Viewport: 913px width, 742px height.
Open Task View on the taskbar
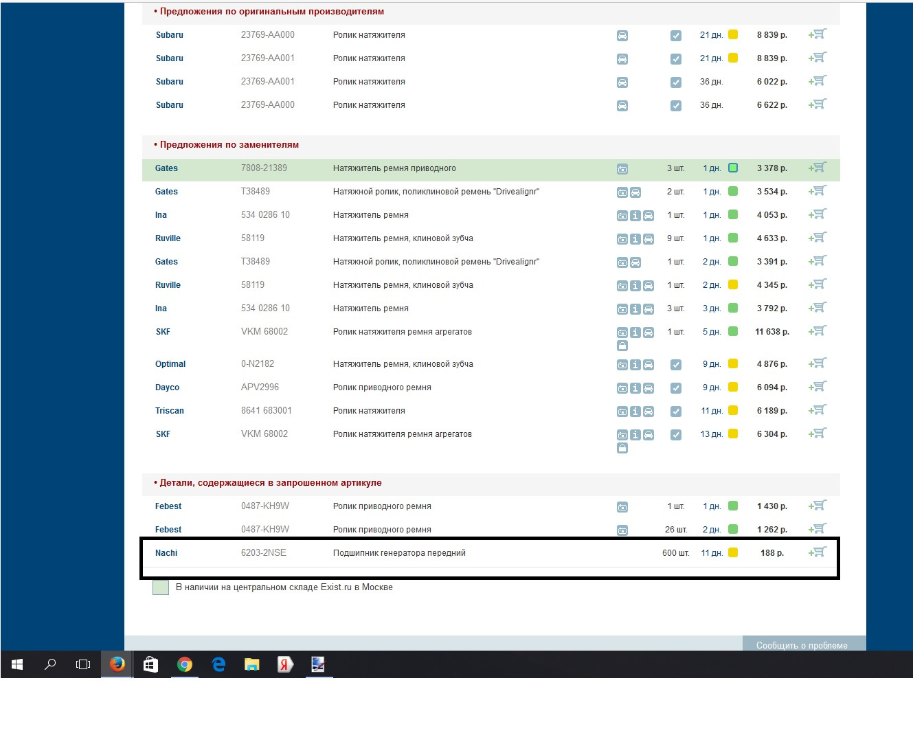pos(83,664)
